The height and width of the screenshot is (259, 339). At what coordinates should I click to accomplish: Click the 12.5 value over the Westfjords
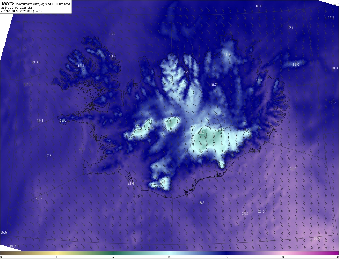point(81,66)
